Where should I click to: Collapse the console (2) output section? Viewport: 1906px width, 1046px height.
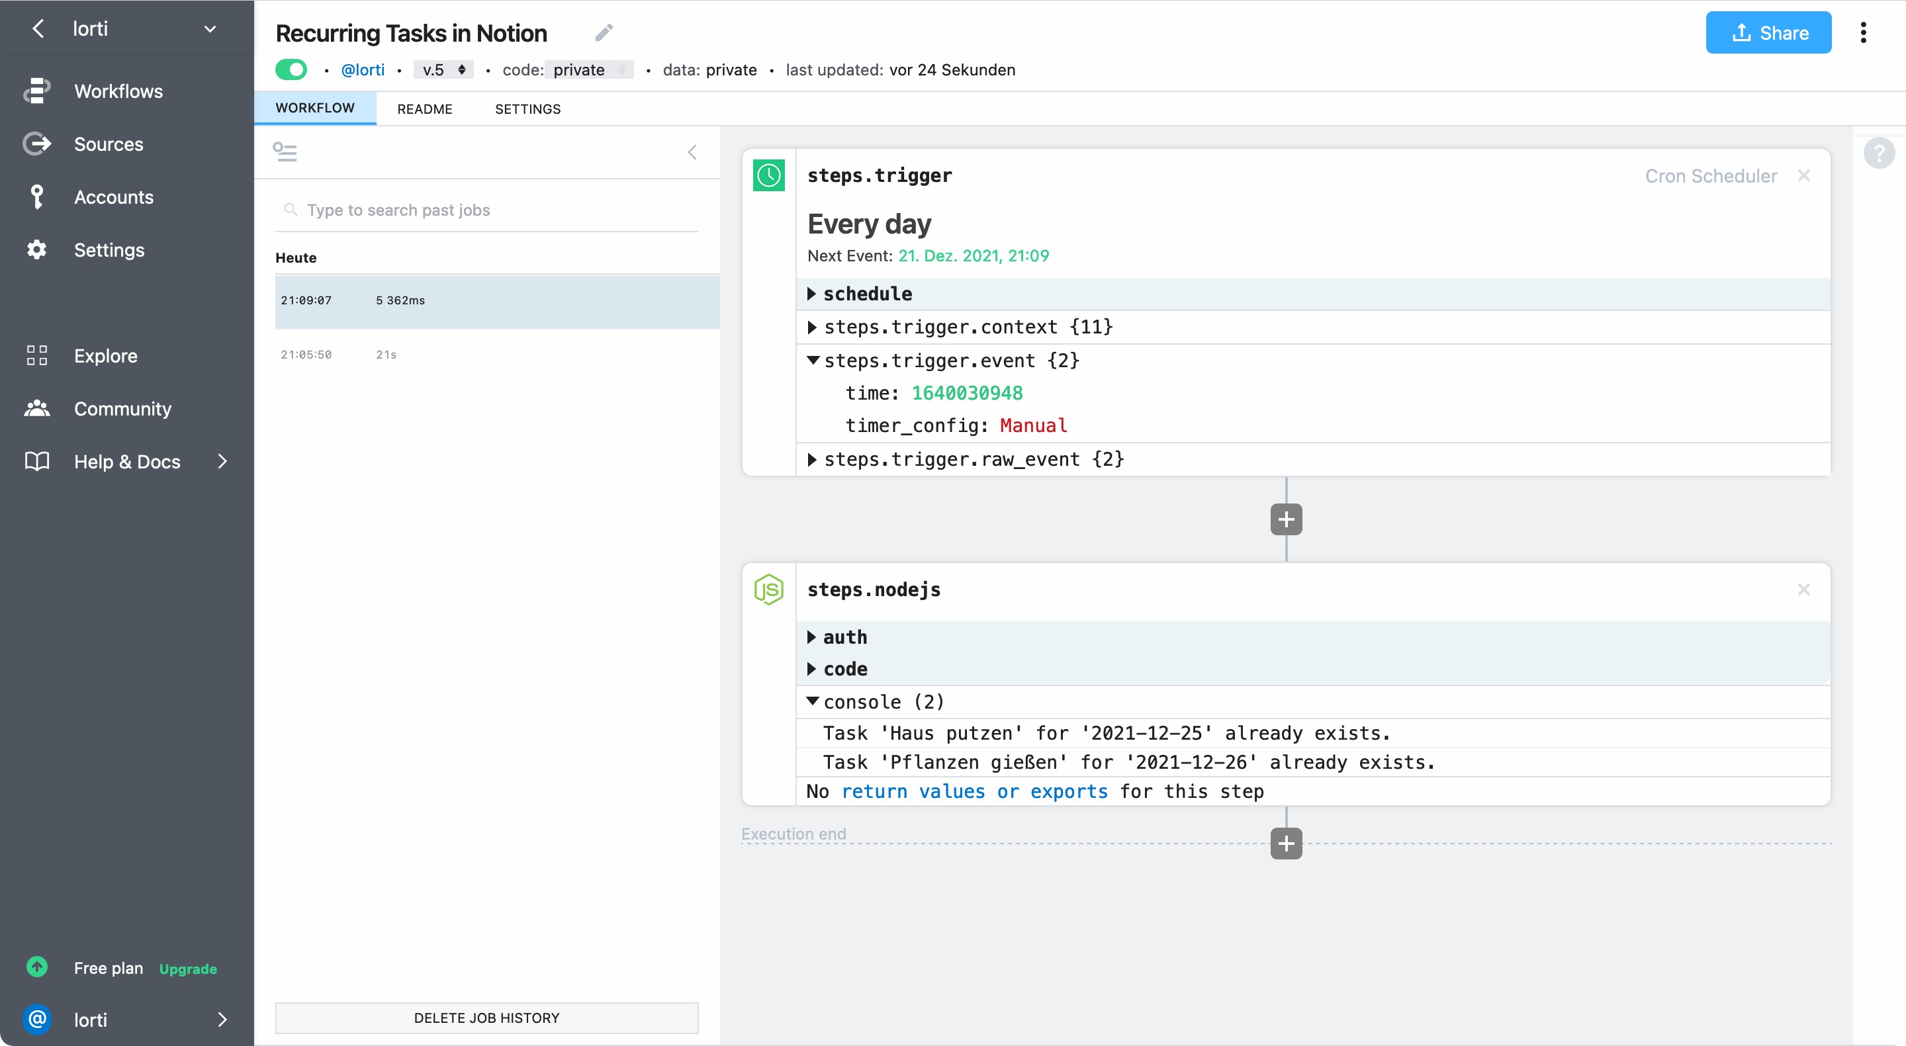pos(813,701)
